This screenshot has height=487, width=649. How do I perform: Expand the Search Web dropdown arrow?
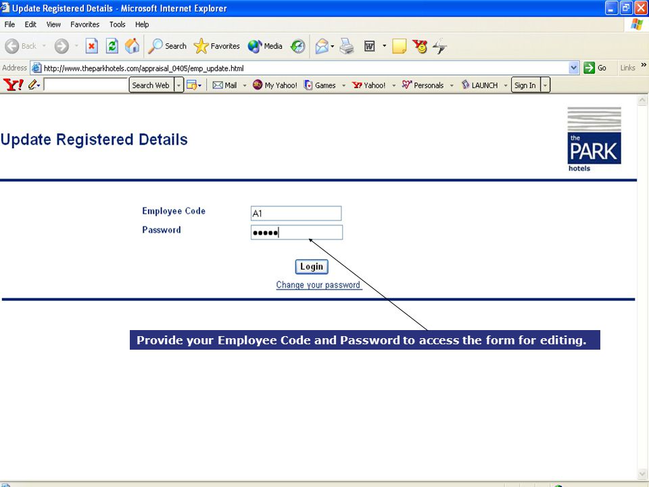(178, 85)
